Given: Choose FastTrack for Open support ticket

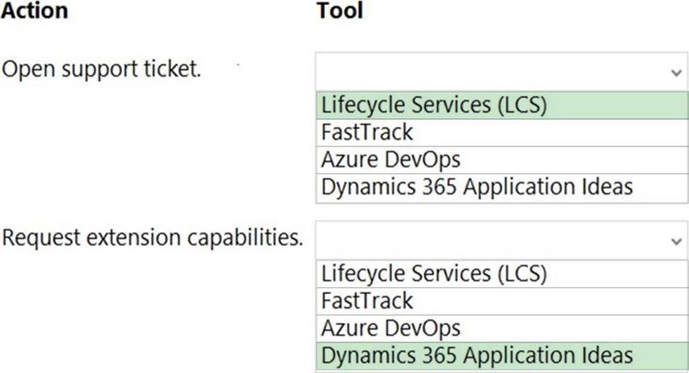Looking at the screenshot, I should [502, 133].
